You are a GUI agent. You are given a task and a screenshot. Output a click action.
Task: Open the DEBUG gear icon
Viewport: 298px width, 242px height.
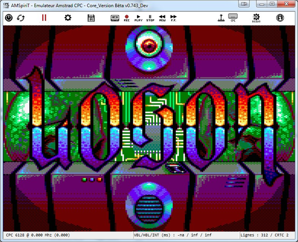[256, 18]
